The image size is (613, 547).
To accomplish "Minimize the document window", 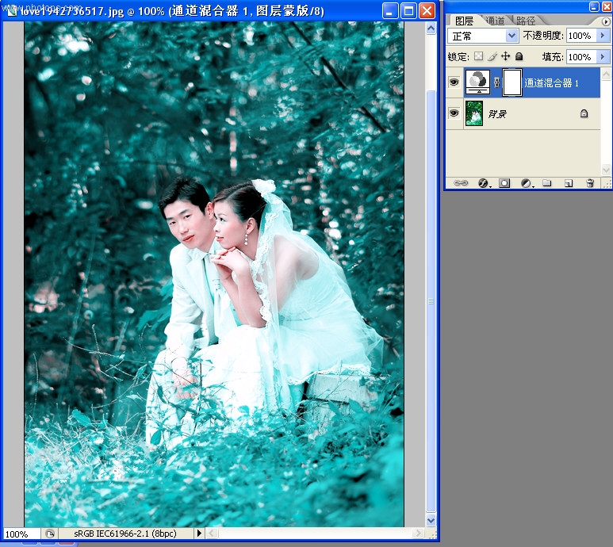I will pyautogui.click(x=390, y=11).
